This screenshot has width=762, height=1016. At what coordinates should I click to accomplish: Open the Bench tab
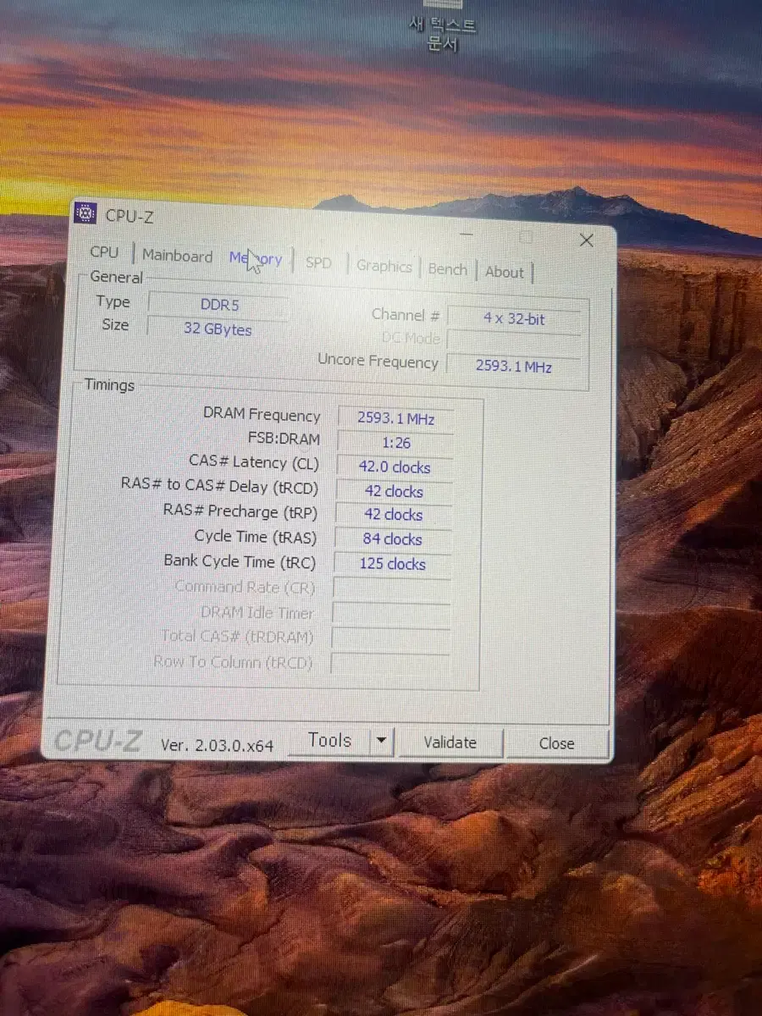pos(447,269)
